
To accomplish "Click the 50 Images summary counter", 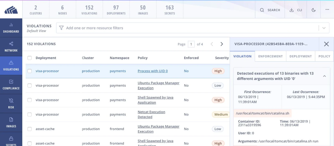I will point(143,10).
